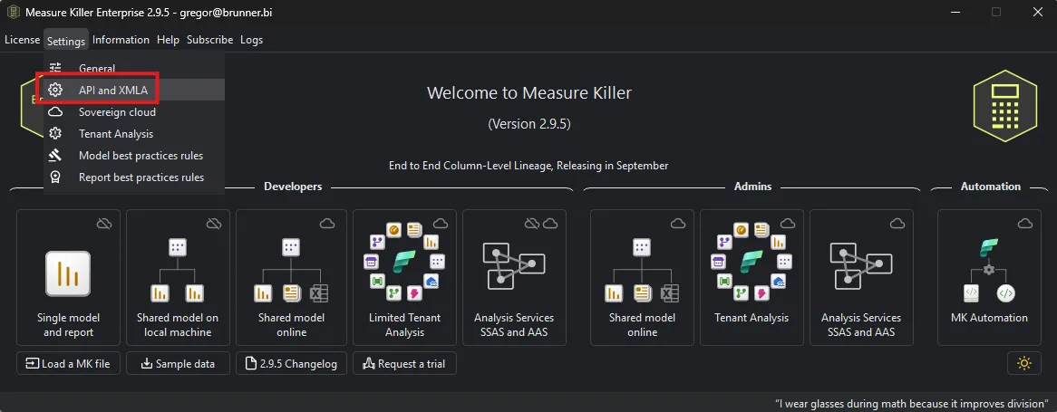The height and width of the screenshot is (412, 1057).
Task: Open Limited Tenant Analysis card
Action: [404, 277]
